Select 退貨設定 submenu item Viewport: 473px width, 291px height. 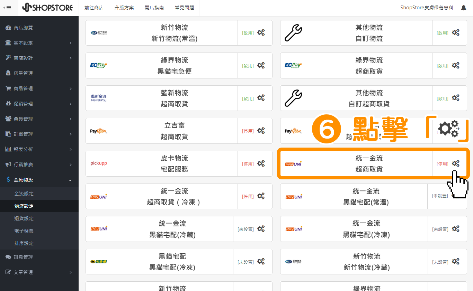point(39,218)
